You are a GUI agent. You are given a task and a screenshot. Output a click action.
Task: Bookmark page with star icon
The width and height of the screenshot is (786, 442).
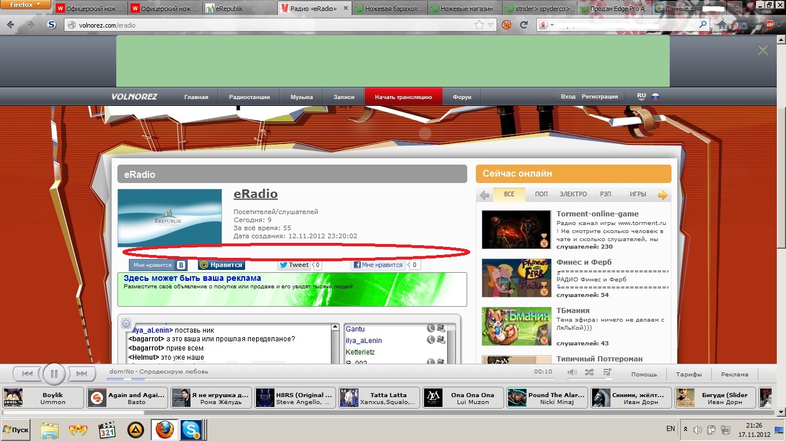pos(479,25)
